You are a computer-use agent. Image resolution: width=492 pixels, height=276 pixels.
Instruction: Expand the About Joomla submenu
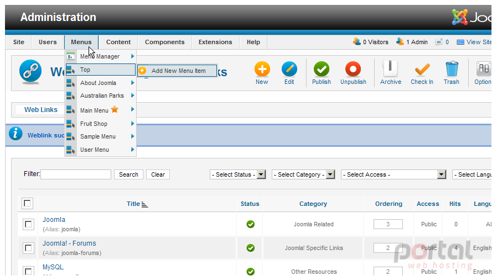tap(133, 83)
